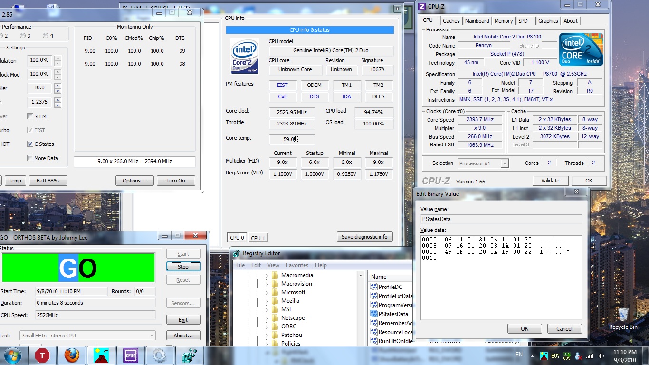Select the CPU 1 tab in CPU info

coord(258,238)
